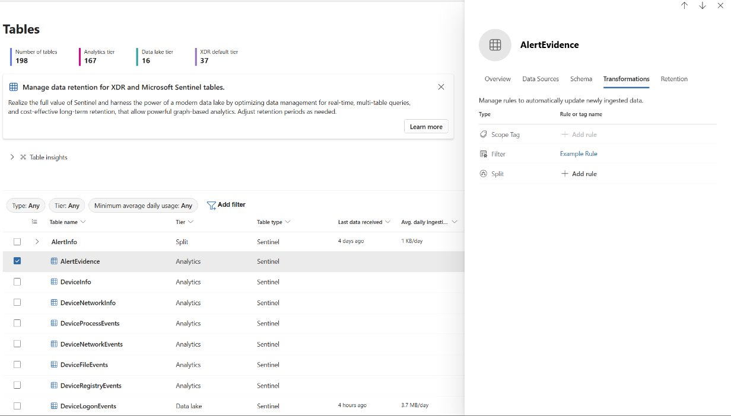Image resolution: width=731 pixels, height=416 pixels.
Task: Click the AlertInfo Split tier cell
Action: tap(181, 242)
